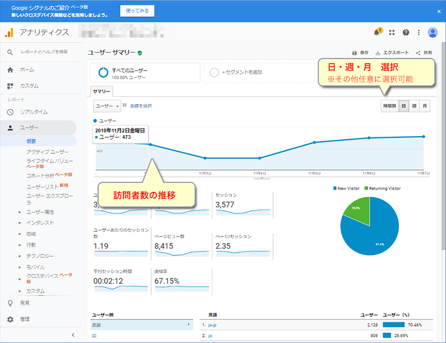Select the 時間別 hourly toggle

[x=389, y=105]
